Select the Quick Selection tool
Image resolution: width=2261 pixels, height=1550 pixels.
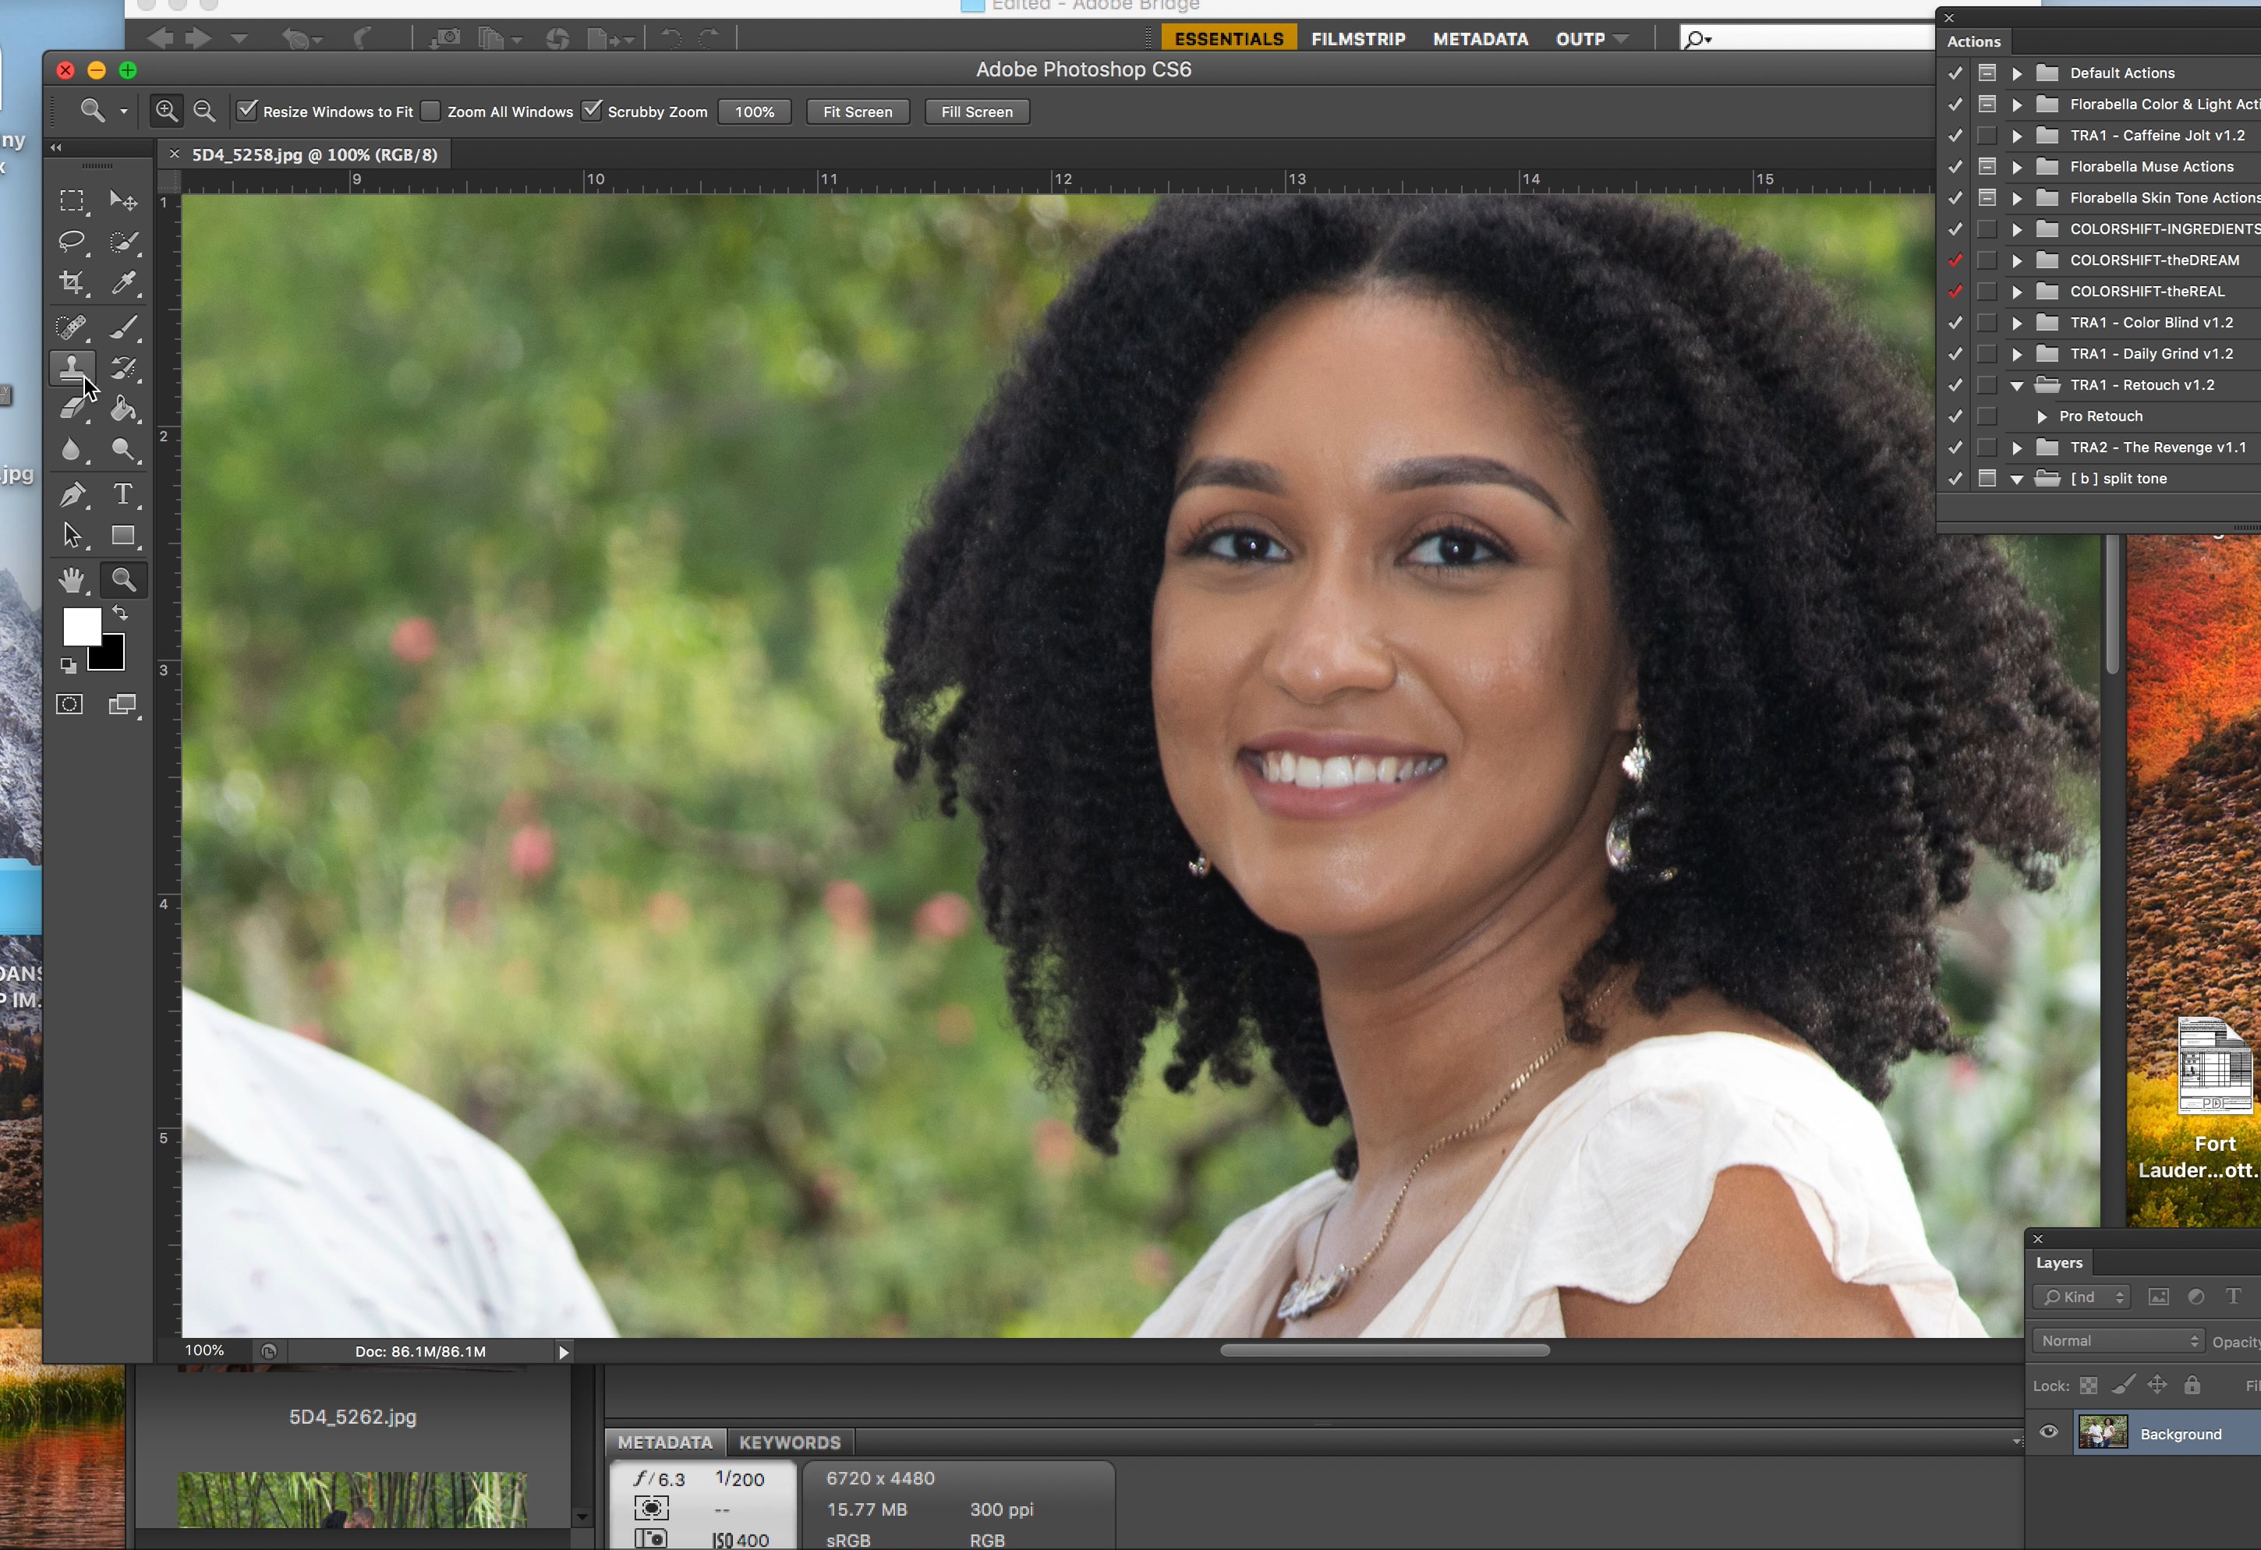123,241
